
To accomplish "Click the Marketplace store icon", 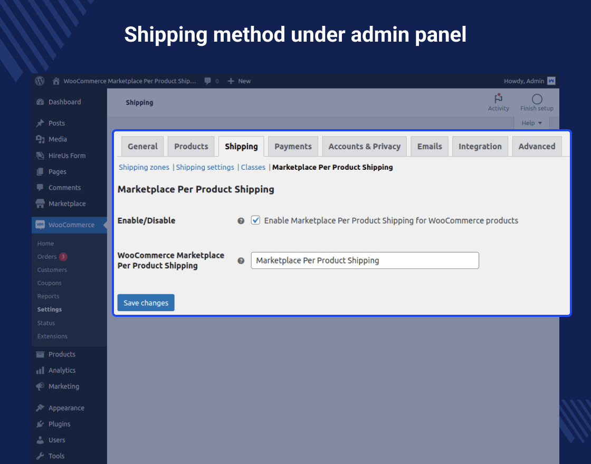I will (x=40, y=204).
